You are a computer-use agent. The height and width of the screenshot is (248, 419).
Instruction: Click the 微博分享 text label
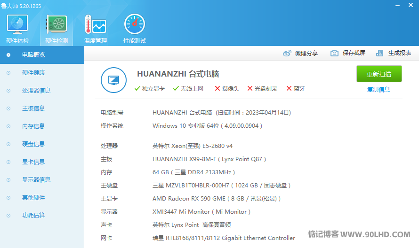(x=306, y=54)
